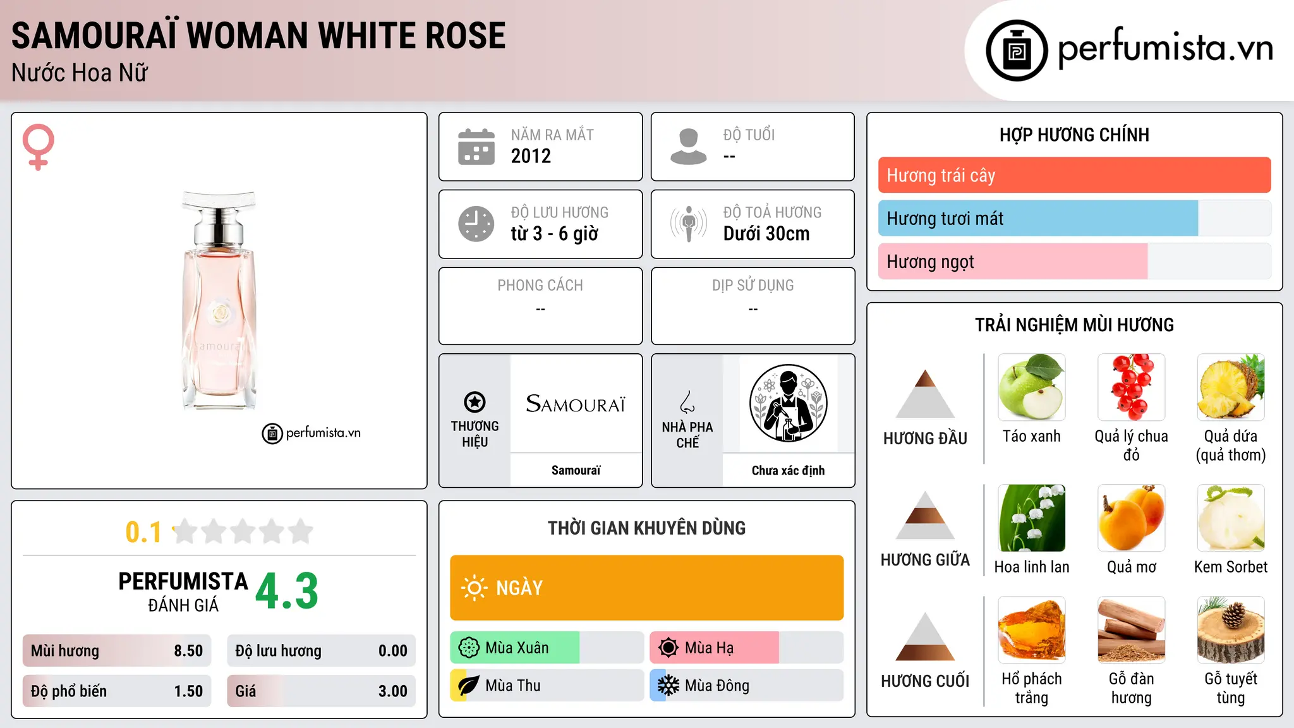The width and height of the screenshot is (1294, 728).
Task: Click the sun icon next to NGÀY
Action: tap(475, 588)
